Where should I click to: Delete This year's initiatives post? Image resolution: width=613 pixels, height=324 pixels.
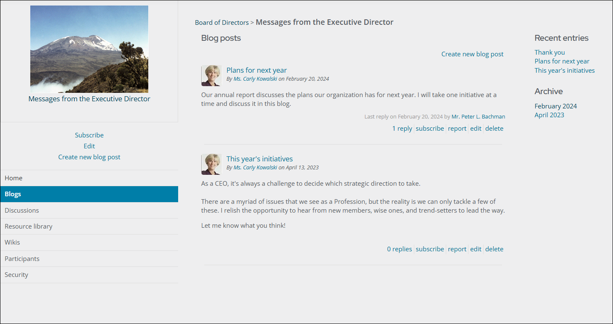pos(494,249)
